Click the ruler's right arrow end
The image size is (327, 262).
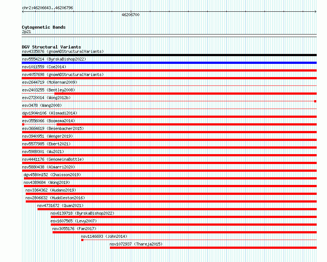316,12
